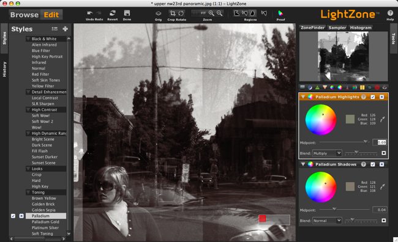Show the original image with Orig
Screen dimensions: 398x242
pos(158,13)
